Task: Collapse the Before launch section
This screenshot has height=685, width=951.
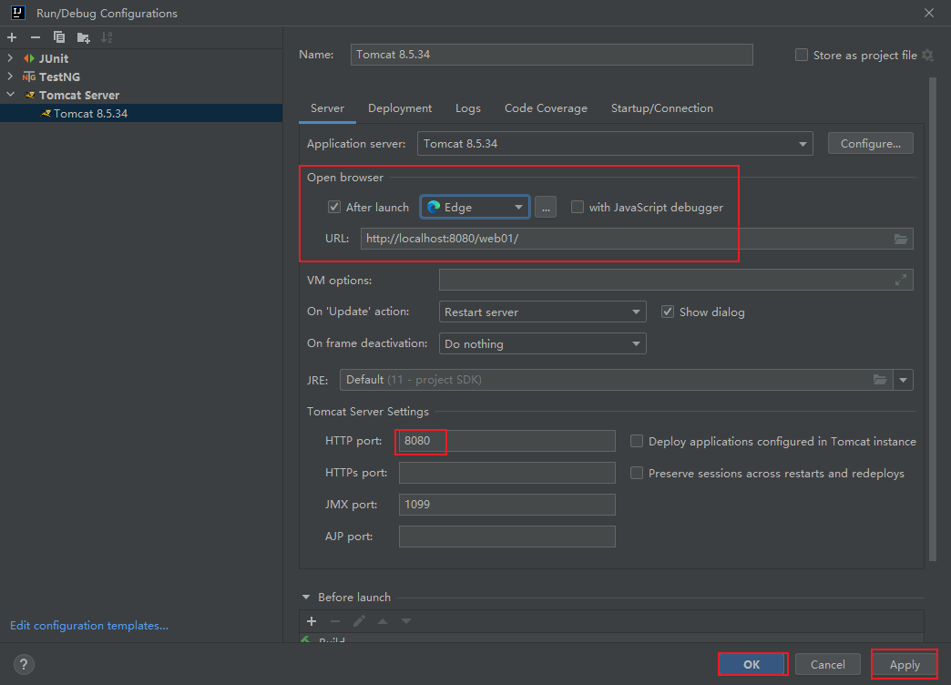Action: pos(306,598)
